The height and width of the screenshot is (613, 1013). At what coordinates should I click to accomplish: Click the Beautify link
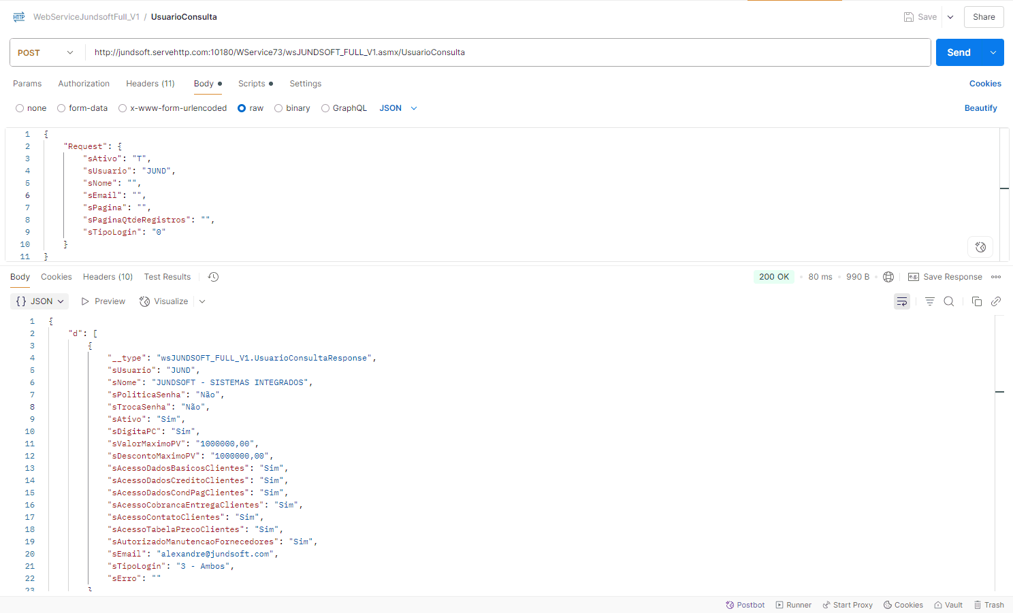(x=980, y=108)
